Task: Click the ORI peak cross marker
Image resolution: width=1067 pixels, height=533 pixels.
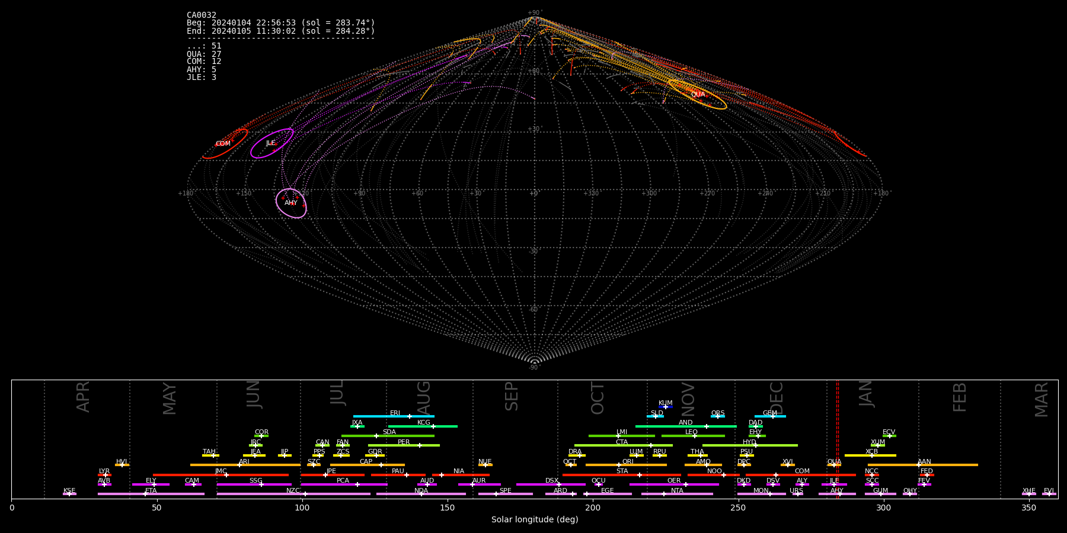Action: point(619,465)
